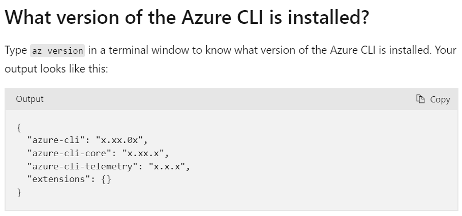Image resolution: width=462 pixels, height=216 pixels.
Task: Click the "x.xx.0x" version value
Action: [x=120, y=139]
